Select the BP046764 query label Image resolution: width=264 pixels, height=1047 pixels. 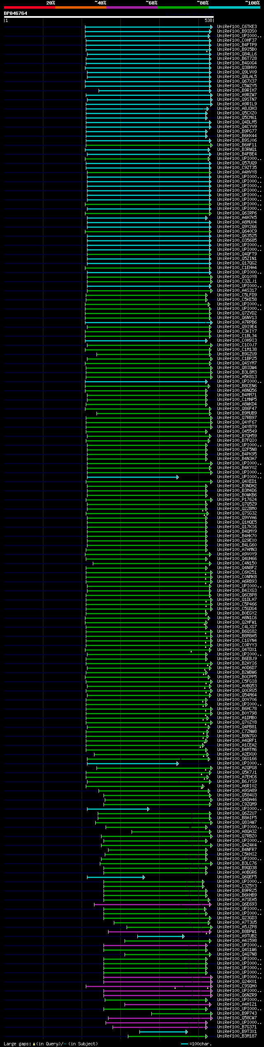pyautogui.click(x=16, y=13)
